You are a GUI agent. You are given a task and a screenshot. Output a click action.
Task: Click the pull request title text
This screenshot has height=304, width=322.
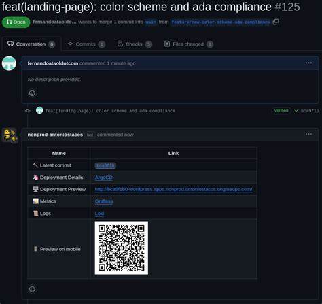point(137,7)
